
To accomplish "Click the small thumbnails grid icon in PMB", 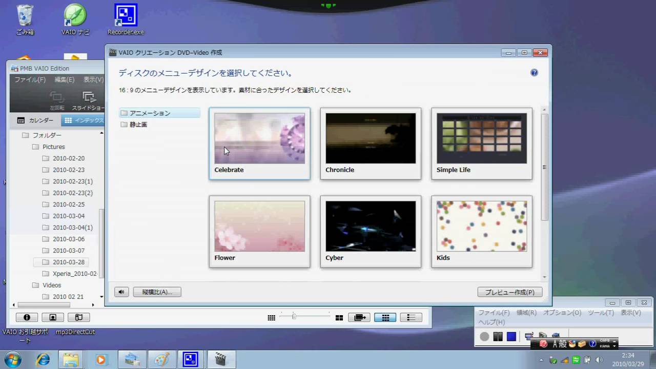I will click(x=272, y=318).
